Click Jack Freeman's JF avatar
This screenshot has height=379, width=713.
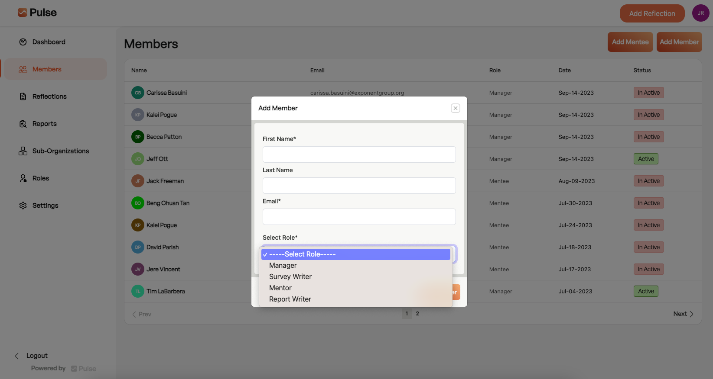[x=138, y=181]
